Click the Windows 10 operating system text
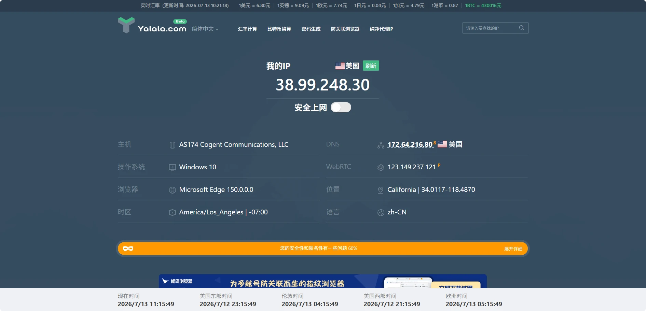 pos(197,167)
